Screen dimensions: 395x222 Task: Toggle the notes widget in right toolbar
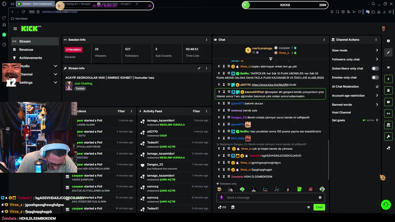[x=389, y=90]
